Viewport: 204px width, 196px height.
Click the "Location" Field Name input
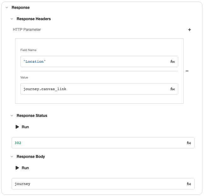click(94, 62)
